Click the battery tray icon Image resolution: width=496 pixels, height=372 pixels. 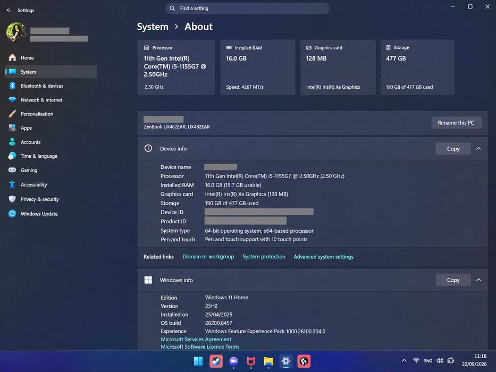451,361
